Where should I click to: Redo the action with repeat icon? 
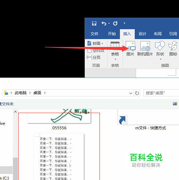tap(115, 23)
